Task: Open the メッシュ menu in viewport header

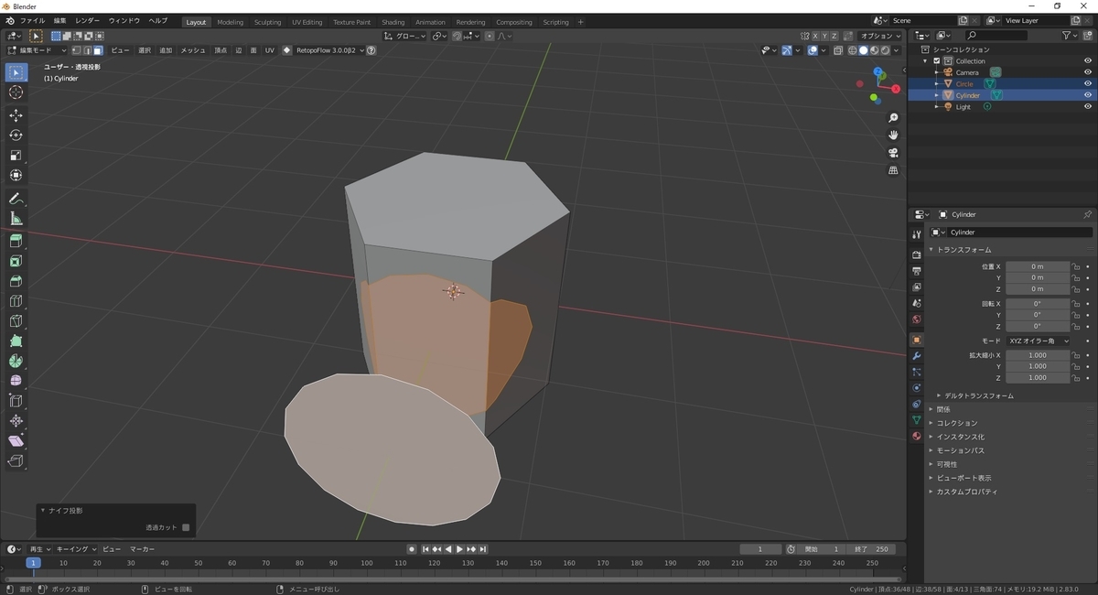Action: click(193, 50)
